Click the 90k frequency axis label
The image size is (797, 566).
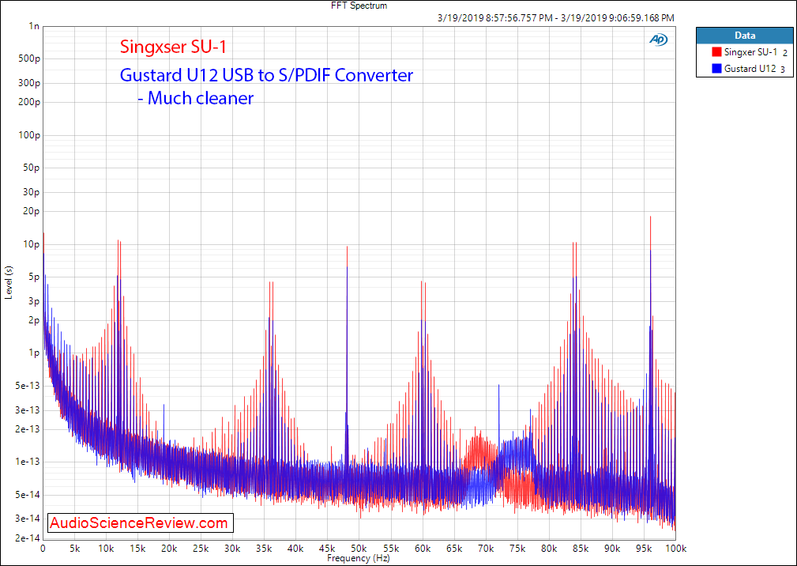(612, 549)
